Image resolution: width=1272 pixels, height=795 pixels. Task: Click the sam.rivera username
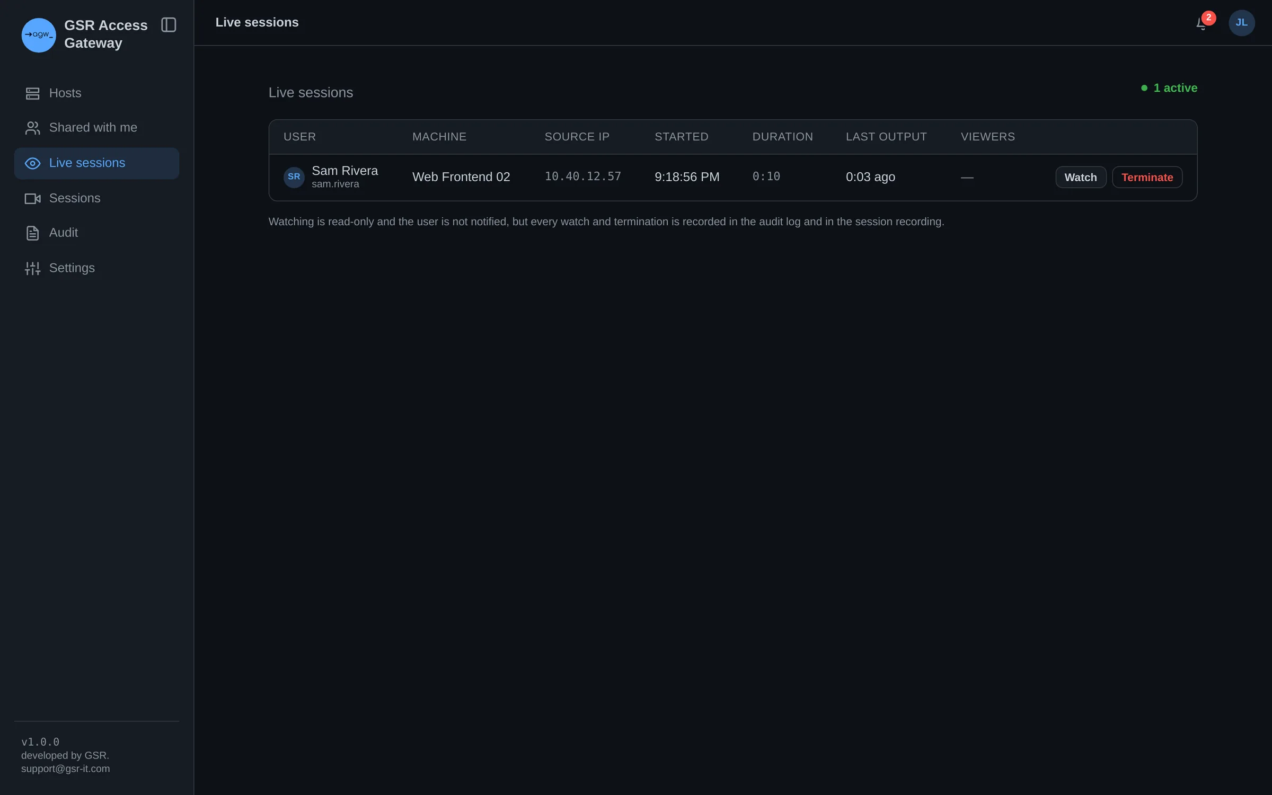pyautogui.click(x=335, y=184)
